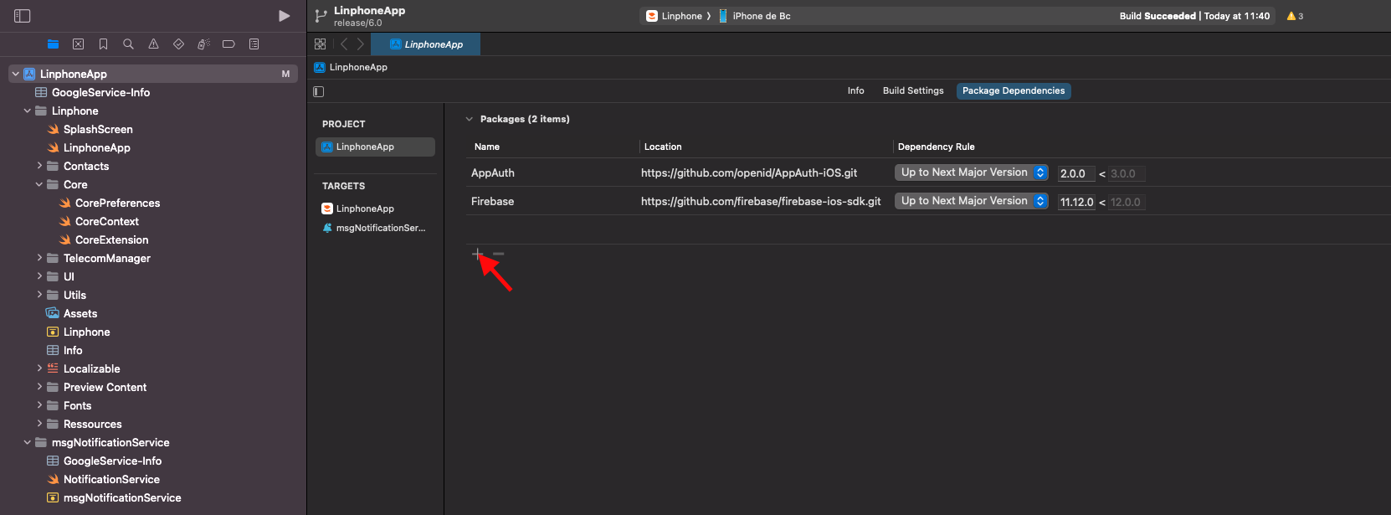The height and width of the screenshot is (515, 1391).
Task: Toggle the project/targets list panel
Action: tap(318, 91)
